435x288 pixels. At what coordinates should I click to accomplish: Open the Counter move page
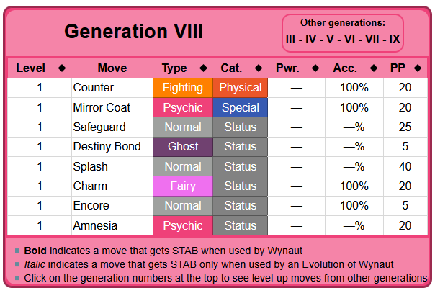pyautogui.click(x=92, y=88)
